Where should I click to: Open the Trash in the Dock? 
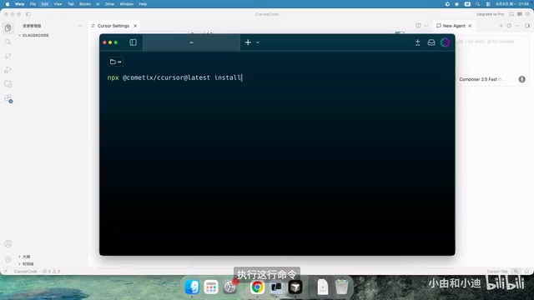coord(341,287)
